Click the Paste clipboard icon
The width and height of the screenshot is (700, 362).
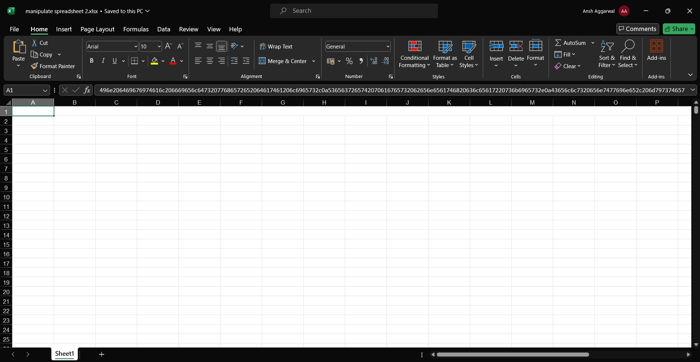point(19,47)
